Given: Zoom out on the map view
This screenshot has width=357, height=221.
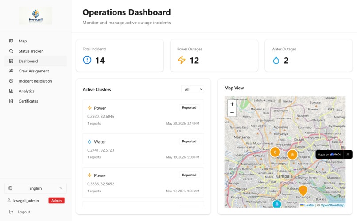Looking at the screenshot, I should (232, 112).
